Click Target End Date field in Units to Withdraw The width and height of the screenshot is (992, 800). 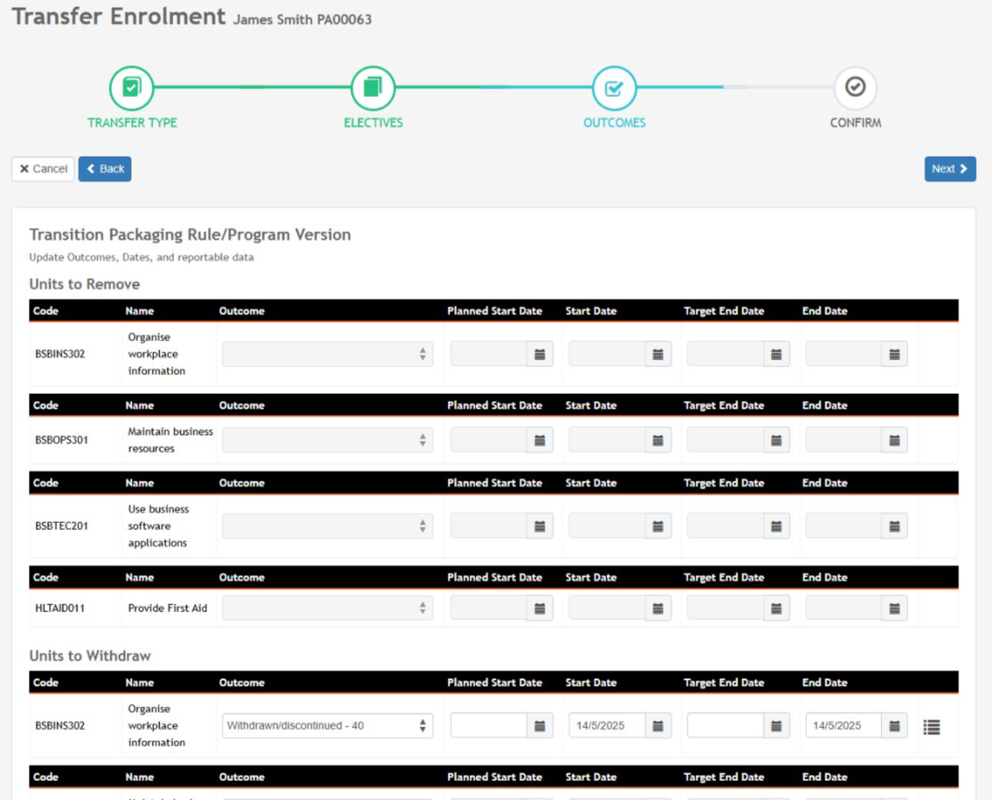725,726
